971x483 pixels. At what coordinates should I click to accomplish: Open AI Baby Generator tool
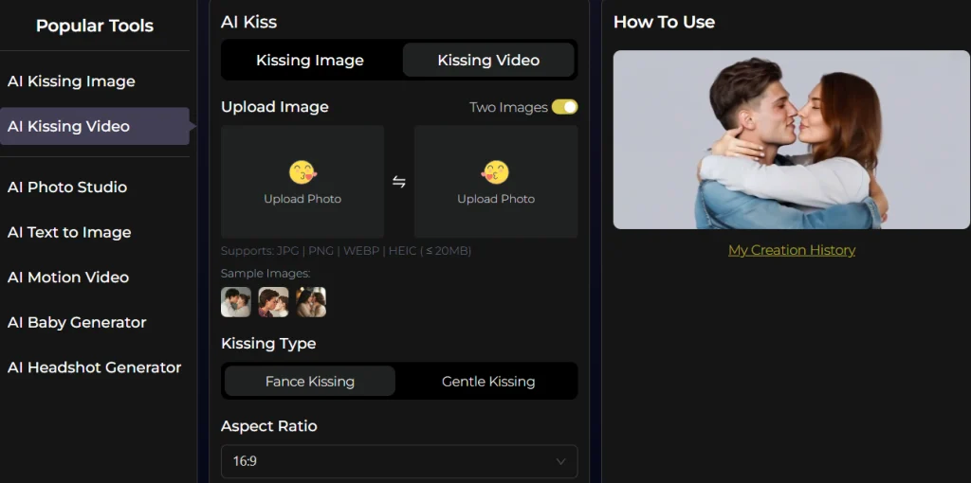pyautogui.click(x=77, y=322)
